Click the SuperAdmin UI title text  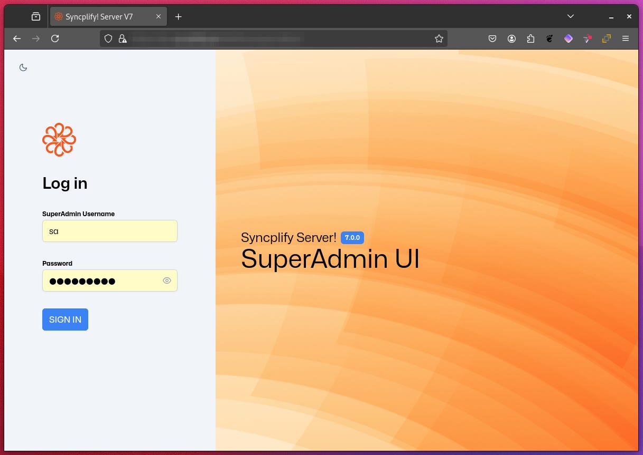pyautogui.click(x=330, y=259)
